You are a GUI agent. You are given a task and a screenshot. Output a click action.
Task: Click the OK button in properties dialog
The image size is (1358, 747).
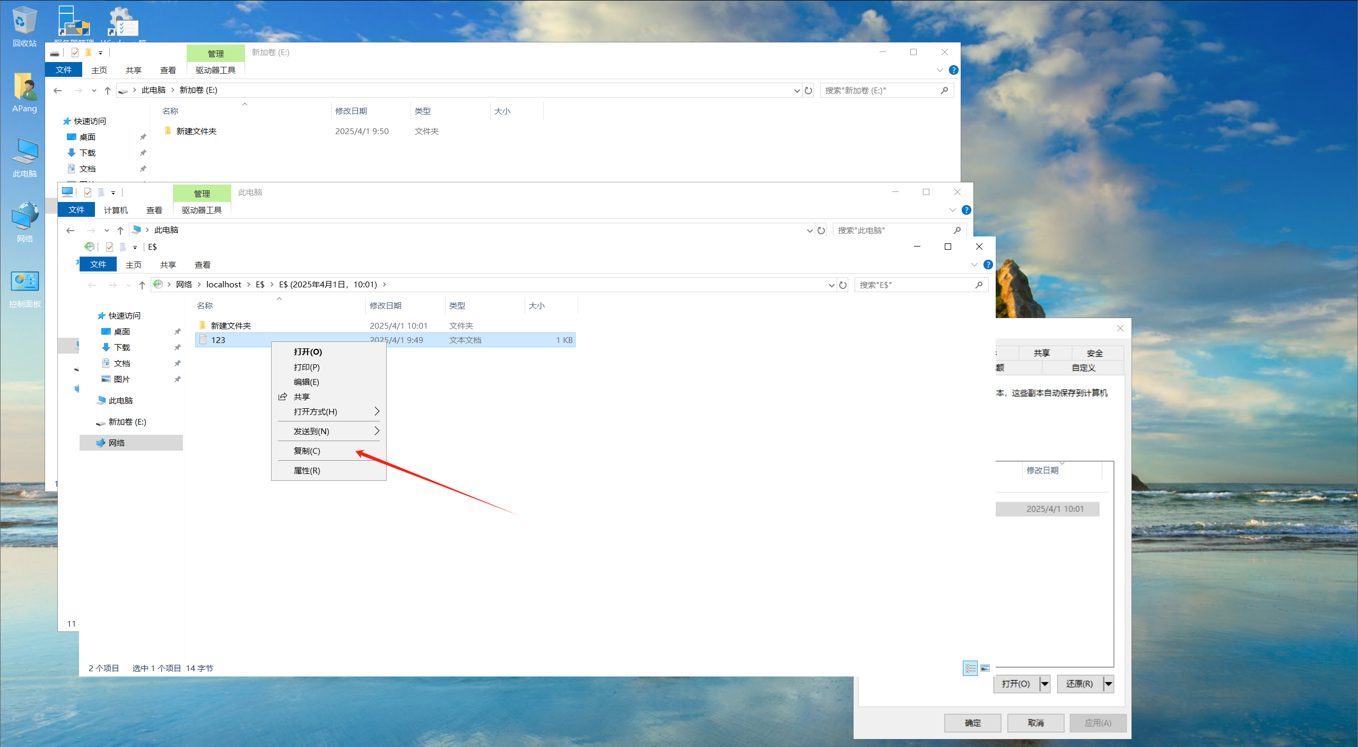coord(972,723)
